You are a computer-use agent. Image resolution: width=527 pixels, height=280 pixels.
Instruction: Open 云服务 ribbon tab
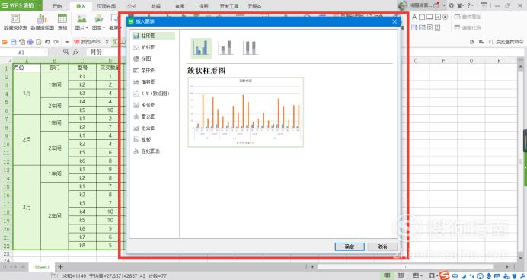point(254,6)
